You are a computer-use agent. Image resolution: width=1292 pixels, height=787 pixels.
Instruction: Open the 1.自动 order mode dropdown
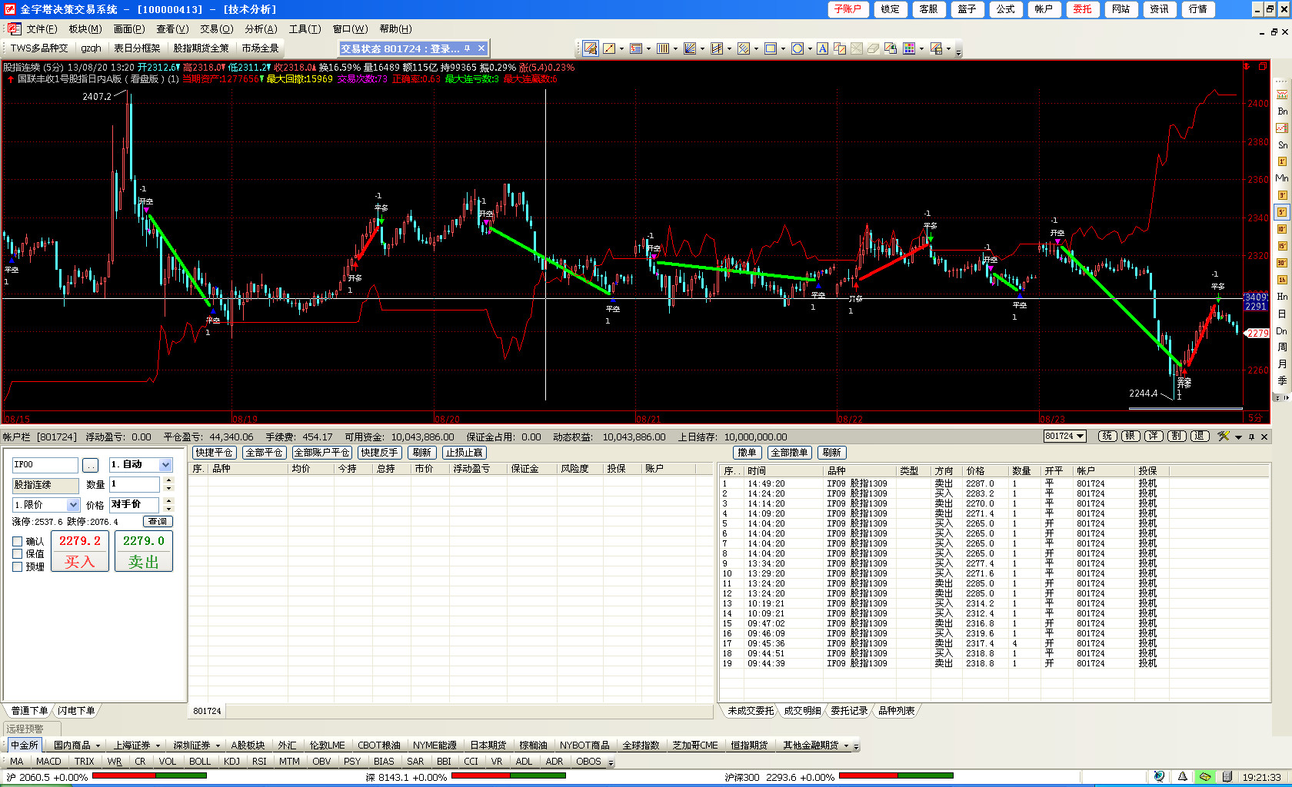165,465
